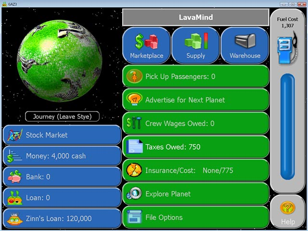Click the 'File Options' text
This screenshot has width=308, height=231.
click(x=164, y=218)
